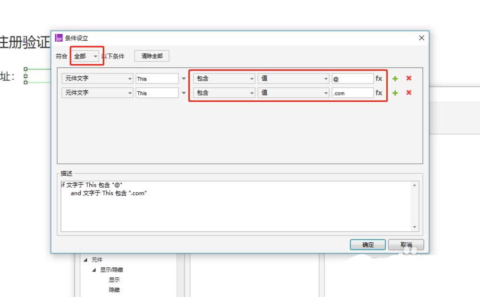This screenshot has width=480, height=297.
Task: Select the 显示/隐藏 tree item label
Action: (111, 270)
